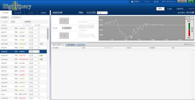Click the chart icon beside Samsung row

coord(41,59)
